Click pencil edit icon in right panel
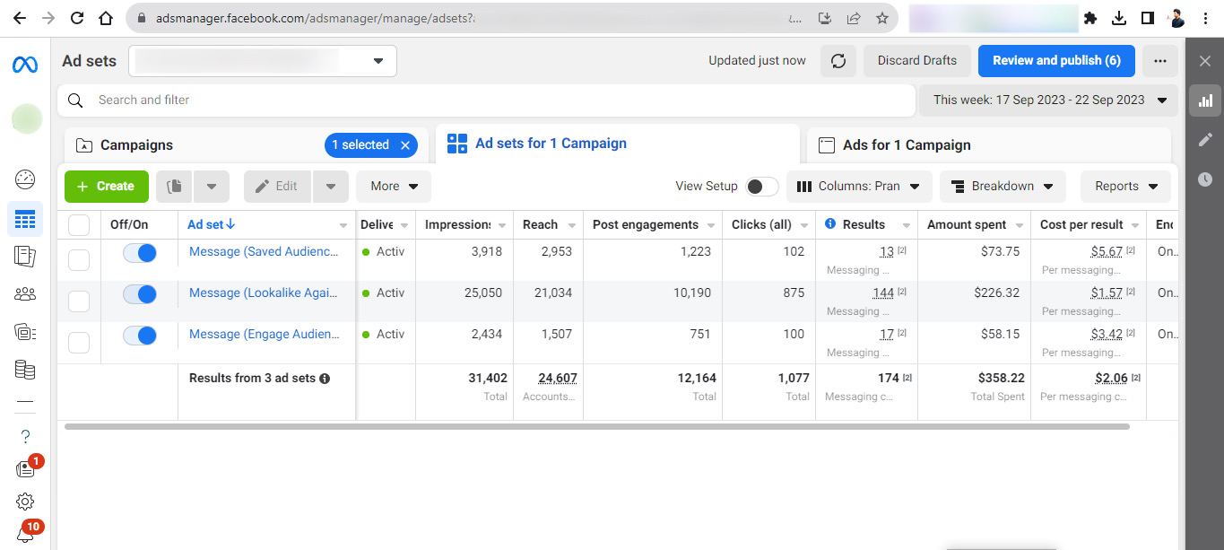Image resolution: width=1224 pixels, height=550 pixels. click(x=1205, y=140)
